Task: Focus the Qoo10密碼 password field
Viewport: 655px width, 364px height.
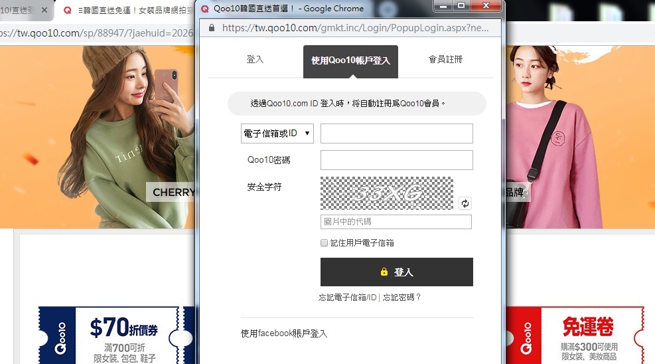Action: [x=397, y=160]
